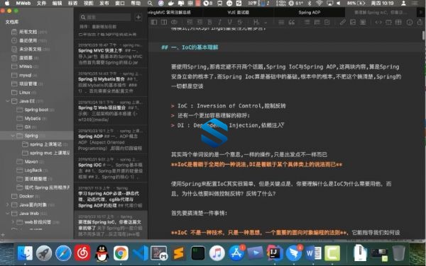The image size is (426, 266).
Task: Insert an ordered list from toolbar
Action: point(317,22)
